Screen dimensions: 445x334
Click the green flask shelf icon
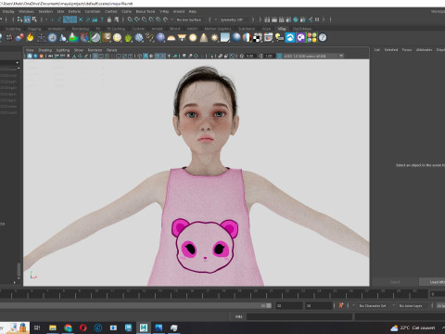pyautogui.click(x=73, y=38)
